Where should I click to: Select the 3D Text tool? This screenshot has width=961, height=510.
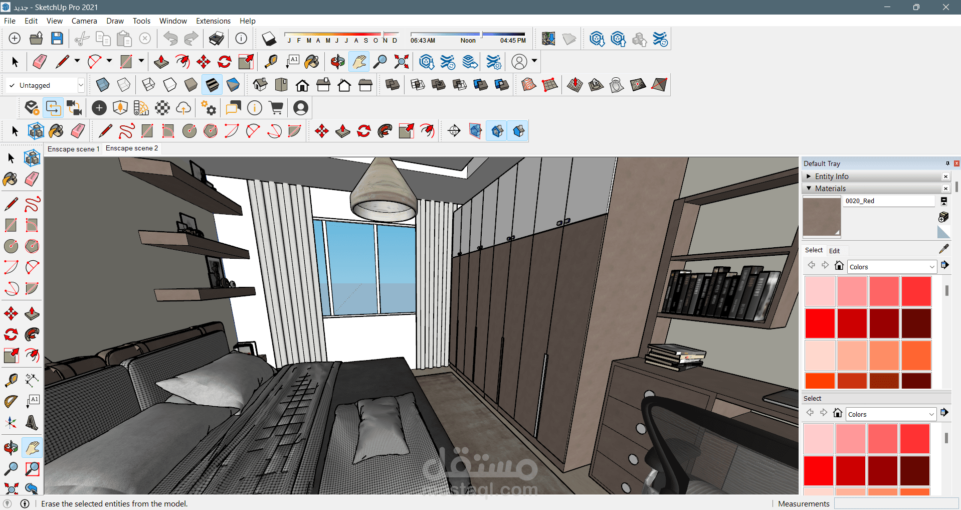pos(32,423)
